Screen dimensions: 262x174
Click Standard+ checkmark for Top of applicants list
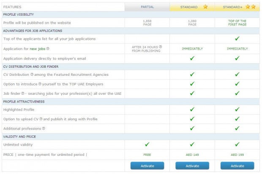[237, 39]
